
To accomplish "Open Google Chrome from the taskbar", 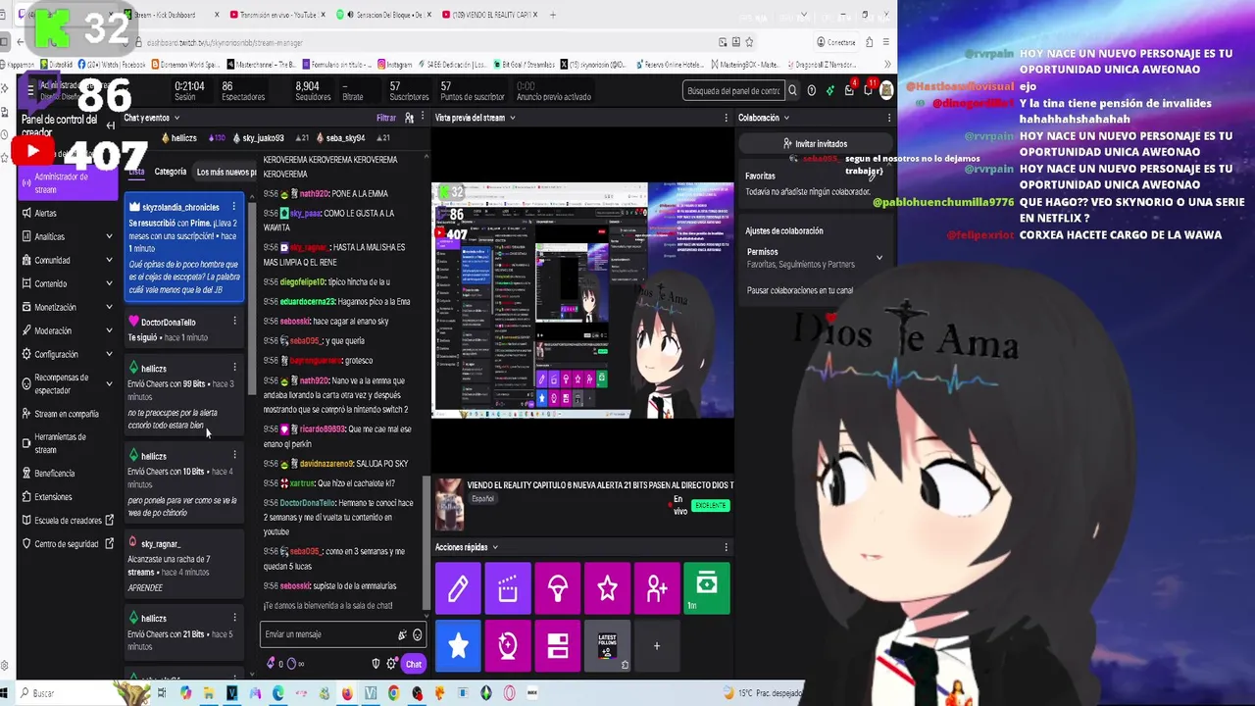I will coord(393,693).
